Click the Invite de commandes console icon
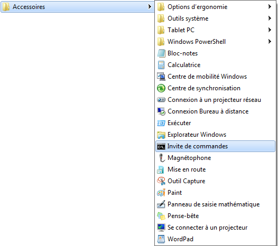 (x=161, y=146)
